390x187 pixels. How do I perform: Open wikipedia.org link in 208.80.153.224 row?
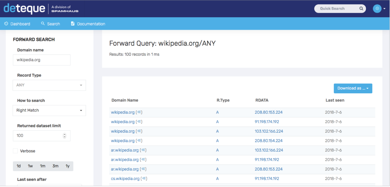point(123,112)
